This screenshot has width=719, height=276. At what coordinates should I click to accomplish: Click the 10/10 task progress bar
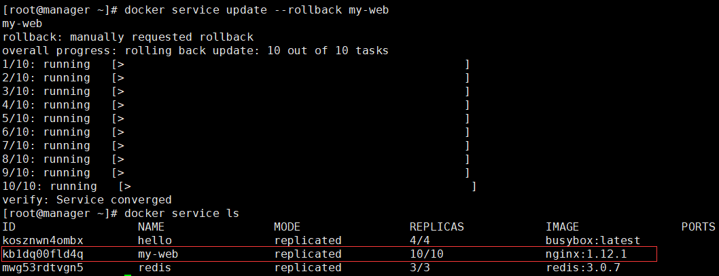298,186
